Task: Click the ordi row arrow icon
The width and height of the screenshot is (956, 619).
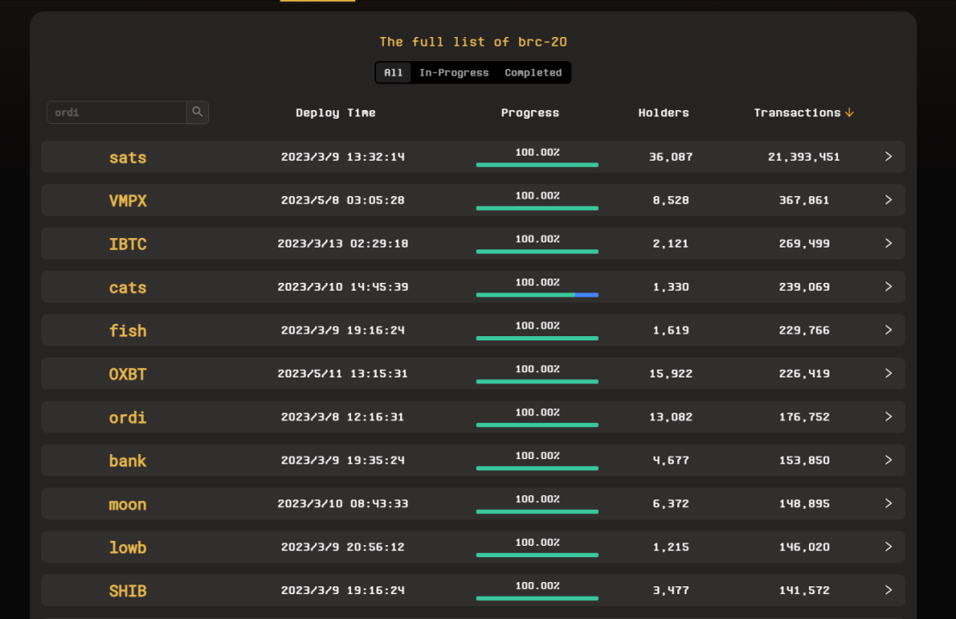Action: point(888,416)
